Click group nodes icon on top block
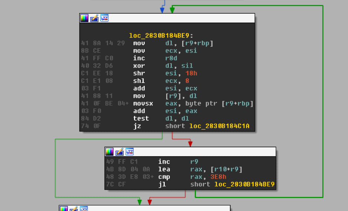 pos(104,18)
